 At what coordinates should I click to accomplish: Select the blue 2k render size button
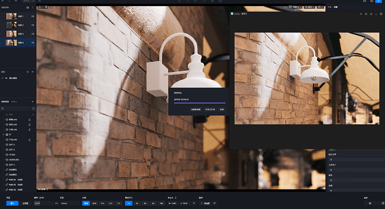coord(129,203)
